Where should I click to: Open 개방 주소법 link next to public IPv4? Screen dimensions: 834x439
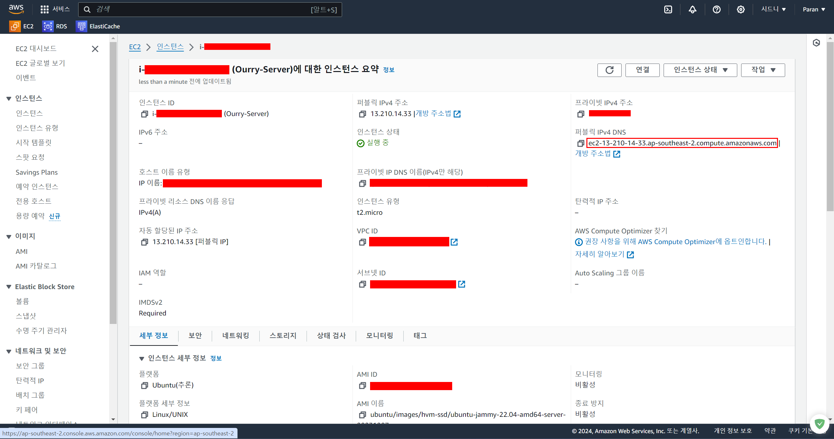point(438,114)
